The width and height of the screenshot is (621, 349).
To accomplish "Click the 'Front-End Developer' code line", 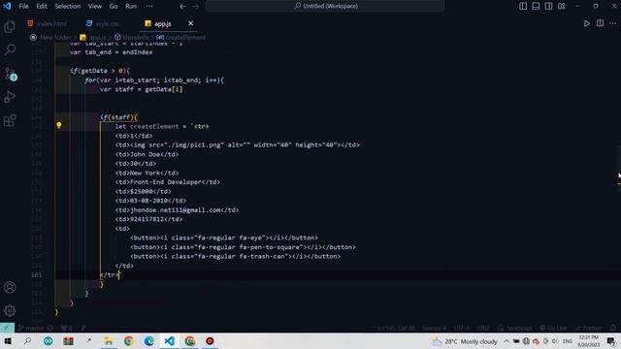I will (x=168, y=182).
